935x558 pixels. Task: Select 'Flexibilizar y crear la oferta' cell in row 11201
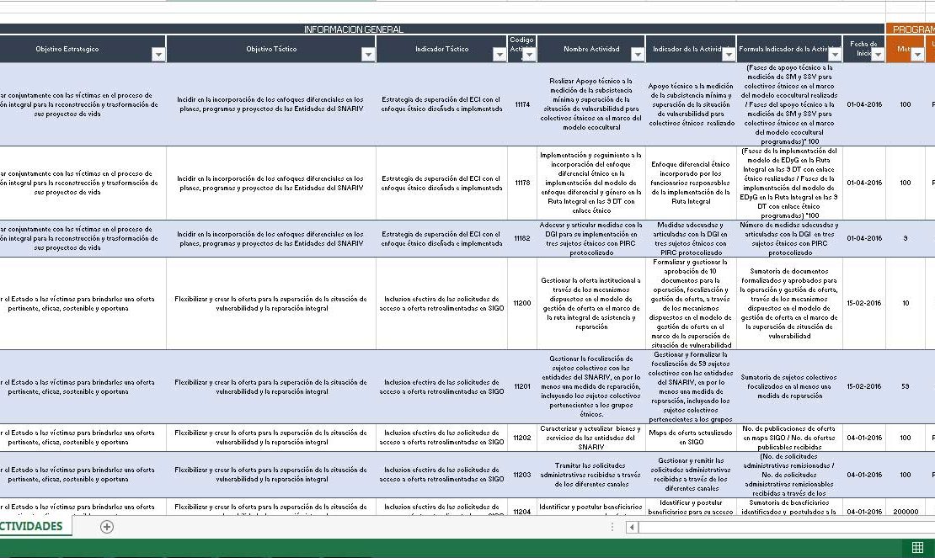point(271,386)
